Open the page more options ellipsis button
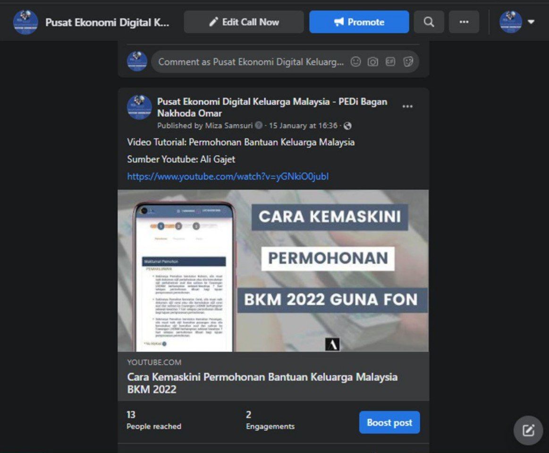The width and height of the screenshot is (549, 453). coord(464,22)
